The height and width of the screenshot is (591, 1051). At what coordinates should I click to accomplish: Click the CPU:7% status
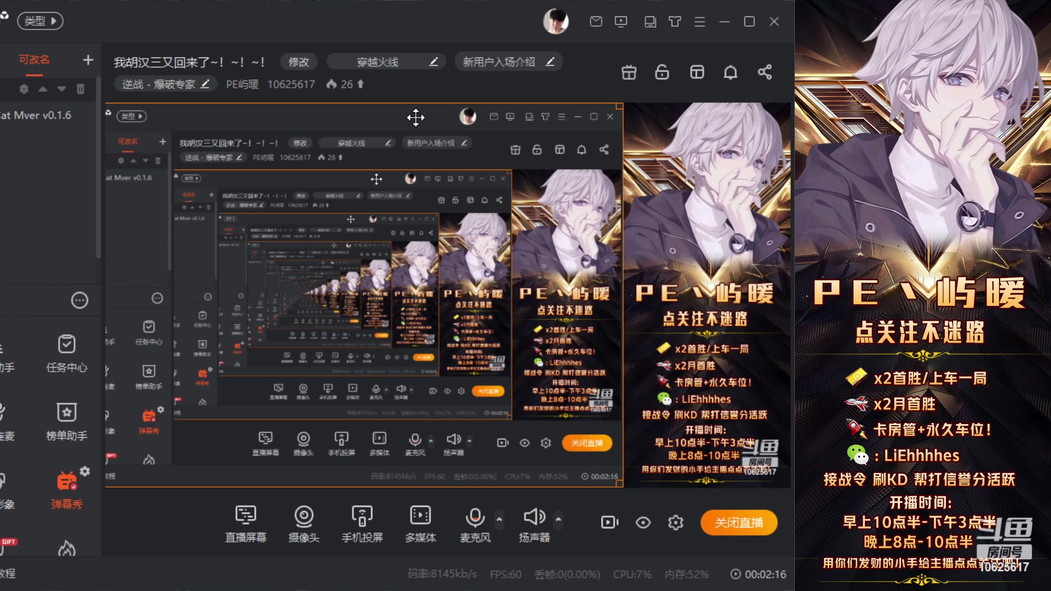click(632, 574)
